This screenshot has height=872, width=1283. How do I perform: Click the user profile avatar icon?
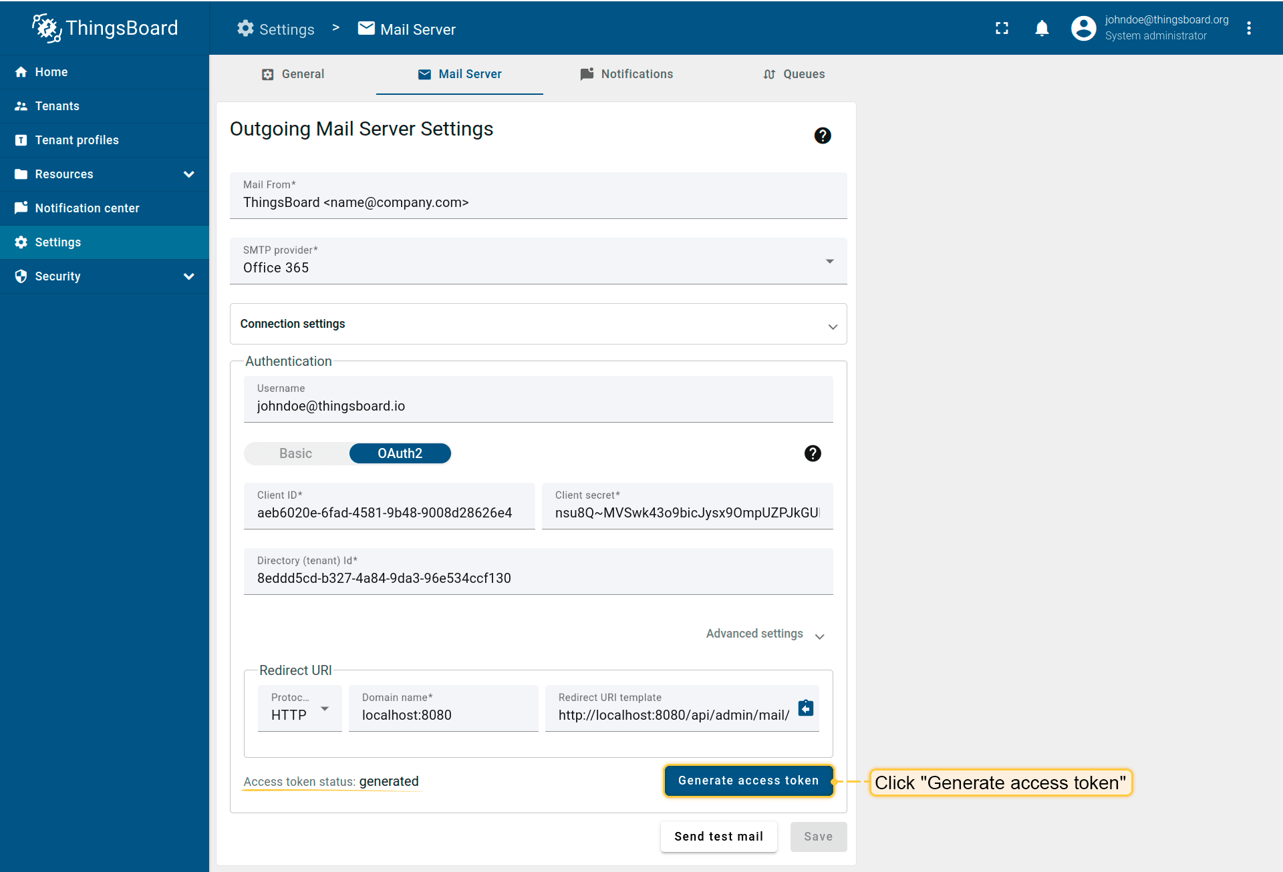coord(1083,28)
